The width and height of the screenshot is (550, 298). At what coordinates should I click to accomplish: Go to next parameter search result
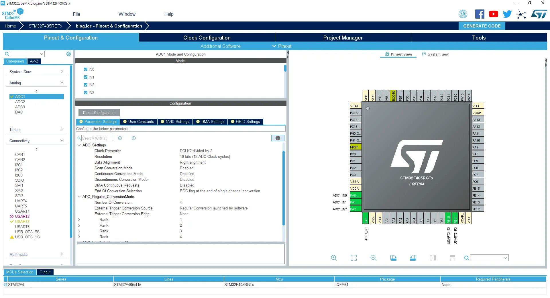[x=134, y=138]
